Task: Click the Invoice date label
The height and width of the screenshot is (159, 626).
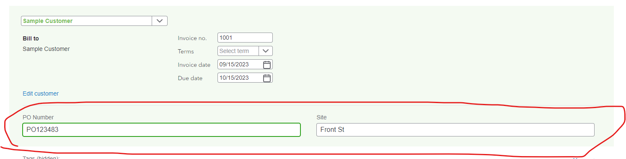Action: click(x=194, y=65)
